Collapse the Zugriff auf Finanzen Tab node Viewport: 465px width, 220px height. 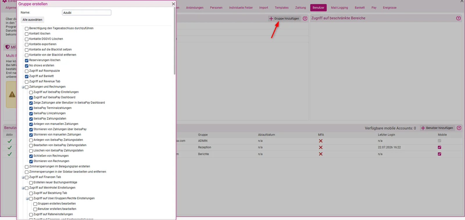23,177
